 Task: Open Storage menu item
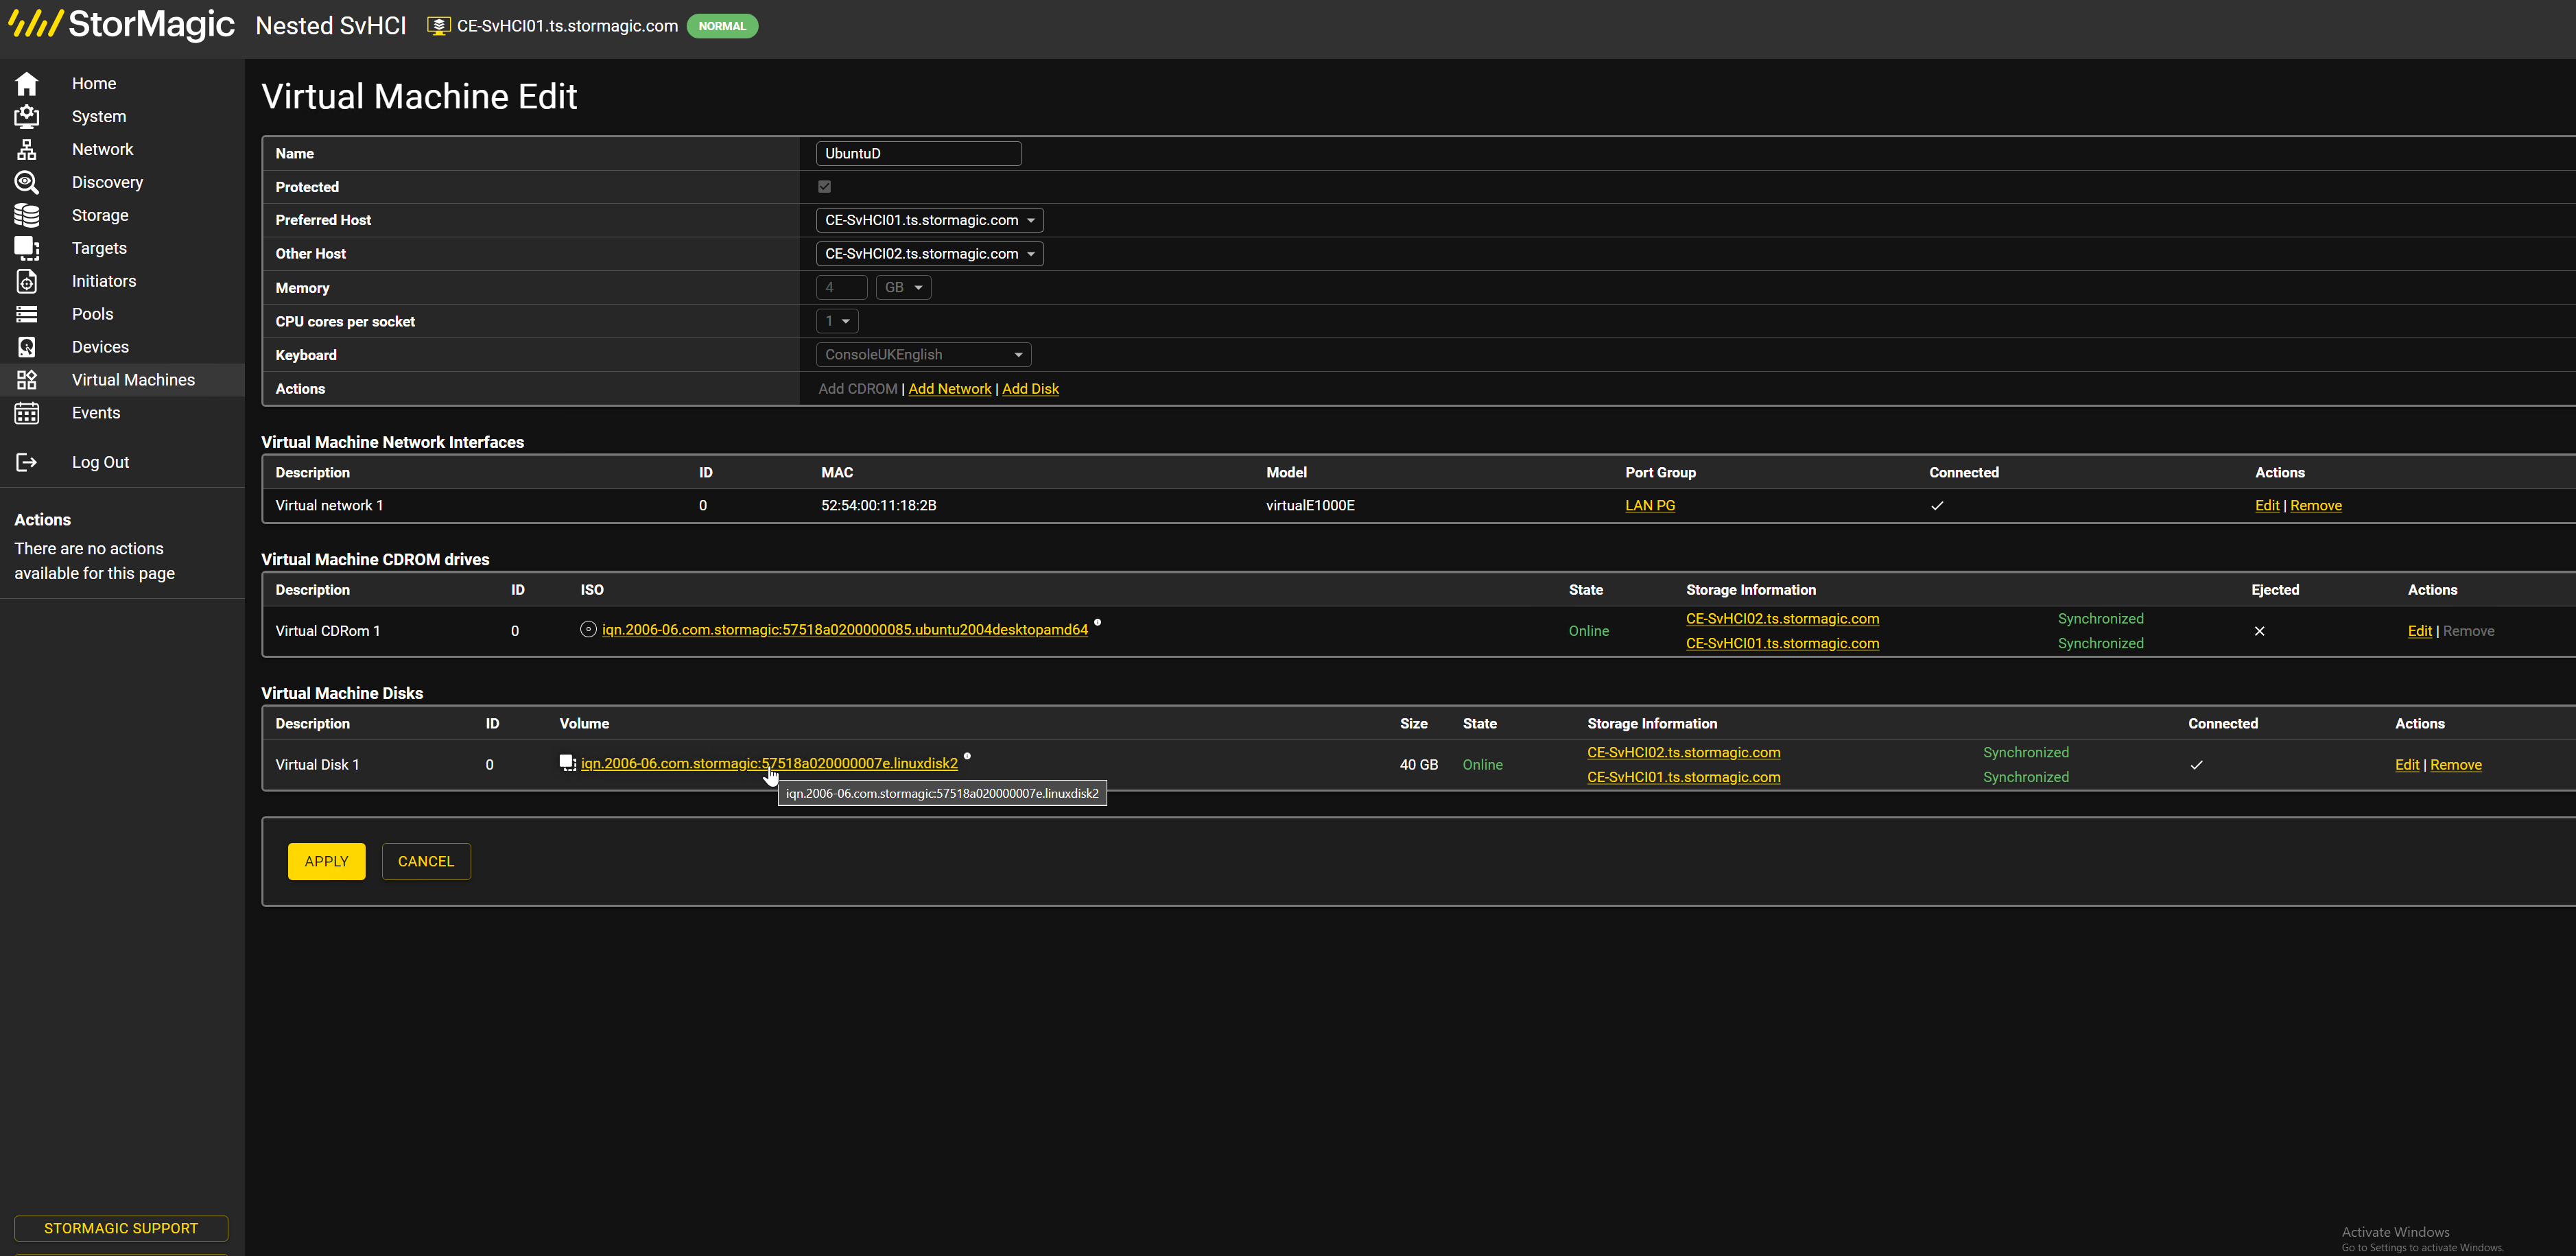(x=100, y=216)
